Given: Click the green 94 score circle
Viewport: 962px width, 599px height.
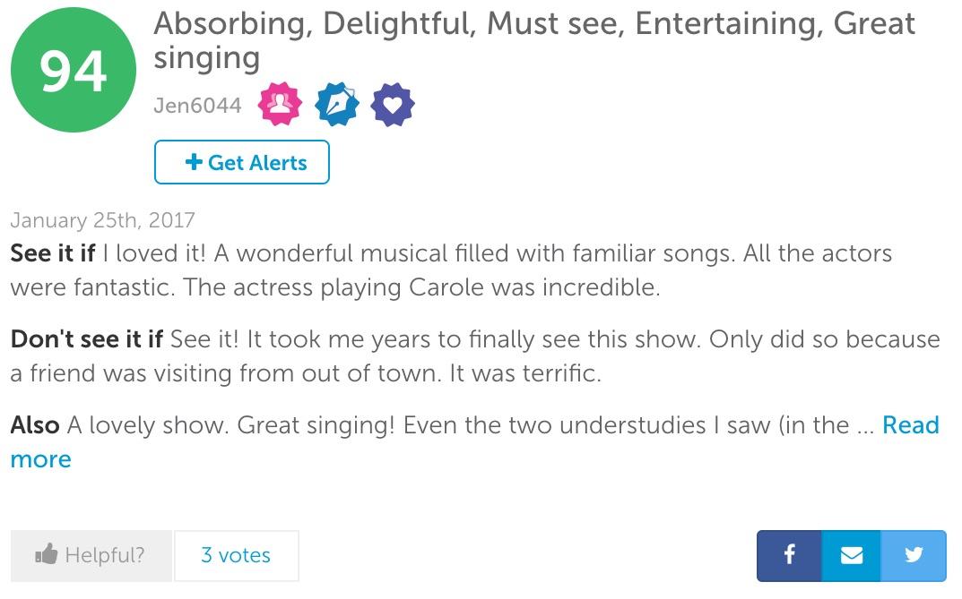Looking at the screenshot, I should [x=74, y=70].
